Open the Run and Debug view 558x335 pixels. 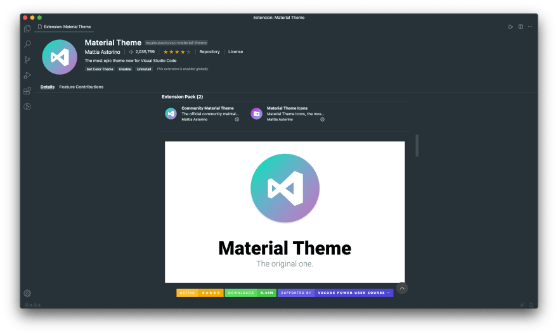27,75
